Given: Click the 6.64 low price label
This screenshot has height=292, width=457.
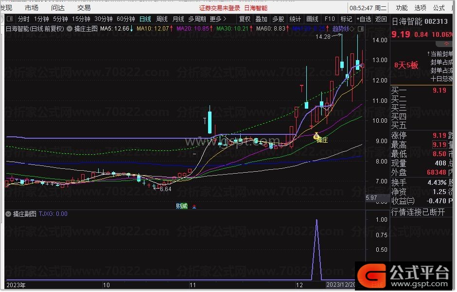Looking at the screenshot, I should click(x=166, y=190).
